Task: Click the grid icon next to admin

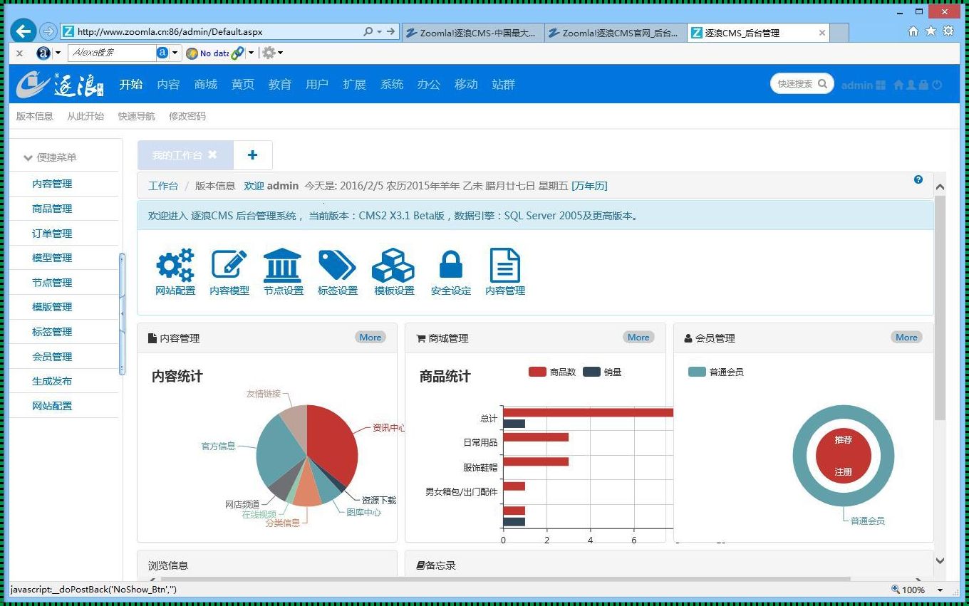Action: coord(881,85)
